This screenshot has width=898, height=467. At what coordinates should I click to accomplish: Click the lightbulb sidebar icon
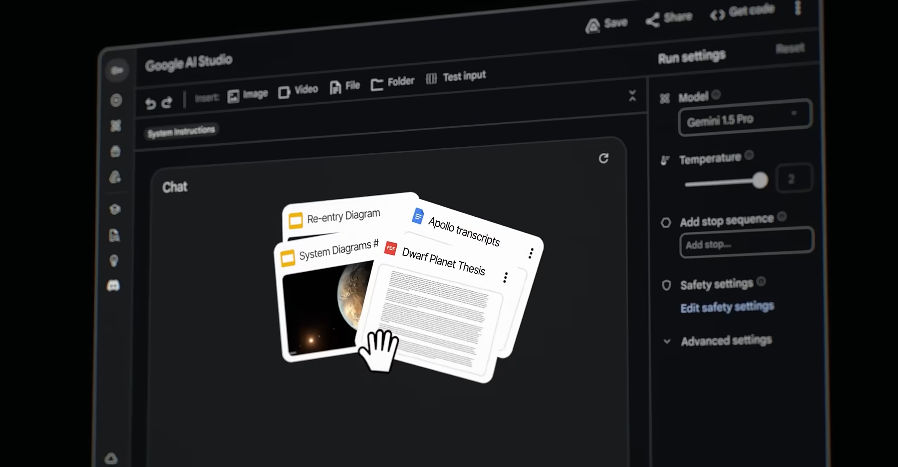[114, 260]
